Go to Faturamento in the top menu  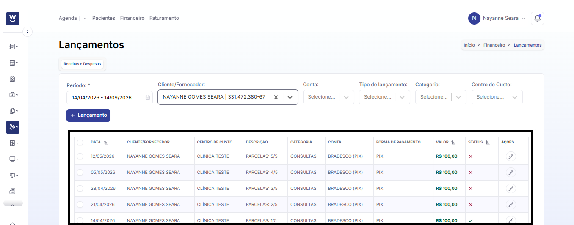pos(164,18)
